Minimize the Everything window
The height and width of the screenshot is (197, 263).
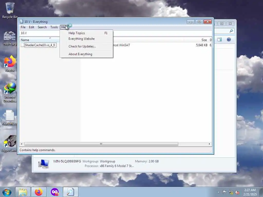point(191,22)
